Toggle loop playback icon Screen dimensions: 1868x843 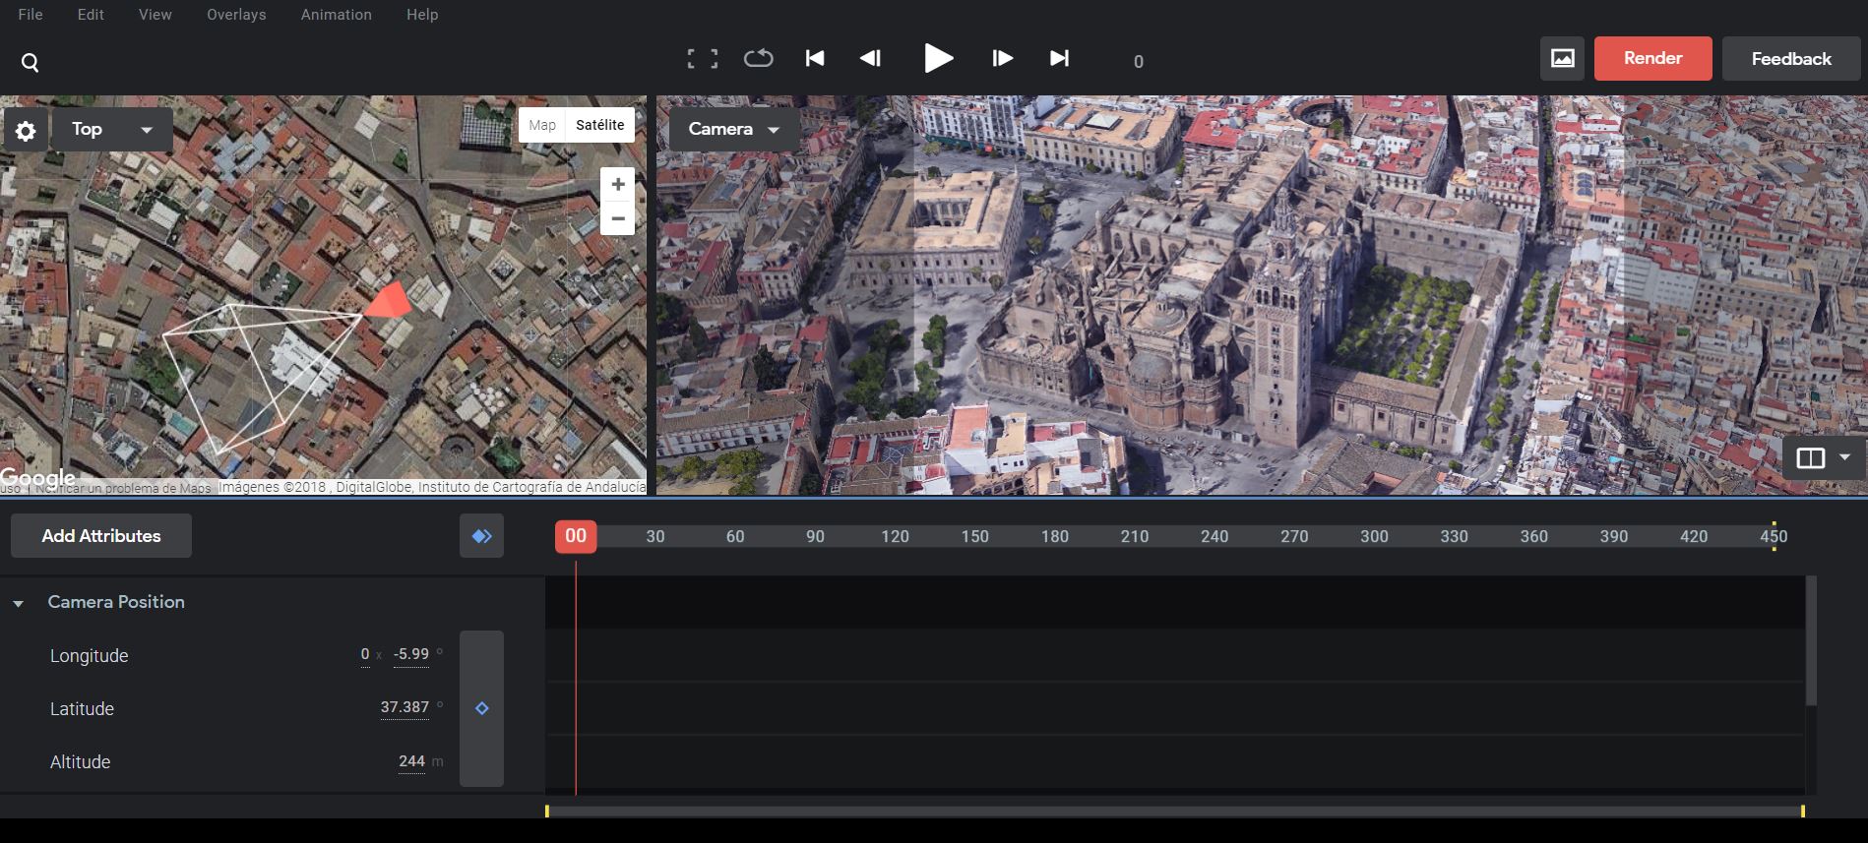tap(758, 59)
